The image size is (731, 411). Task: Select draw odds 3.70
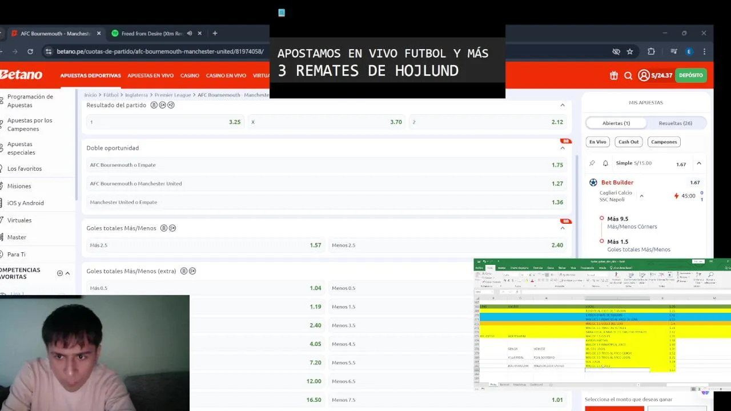pyautogui.click(x=327, y=122)
